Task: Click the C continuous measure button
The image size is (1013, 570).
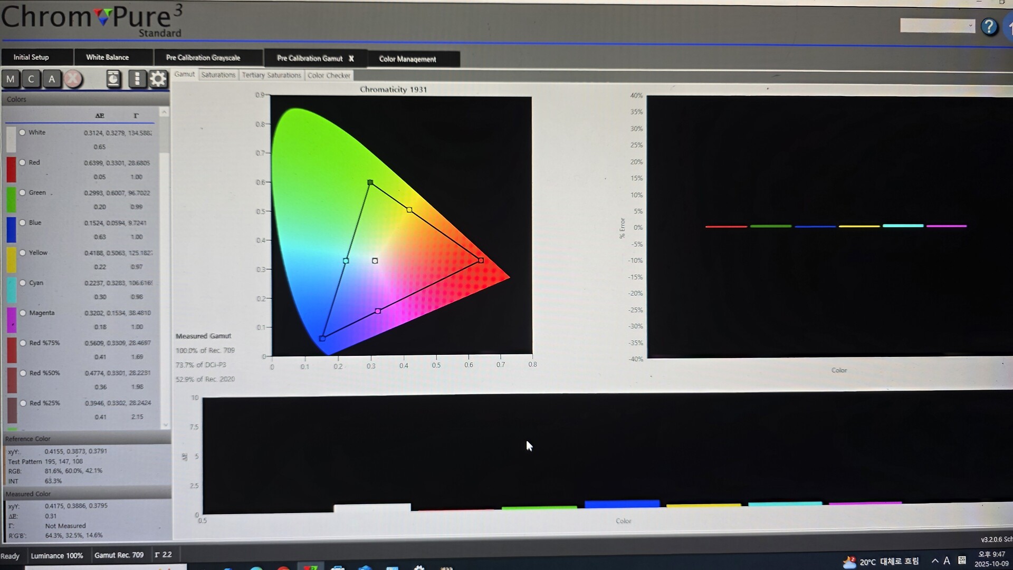Action: (31, 79)
